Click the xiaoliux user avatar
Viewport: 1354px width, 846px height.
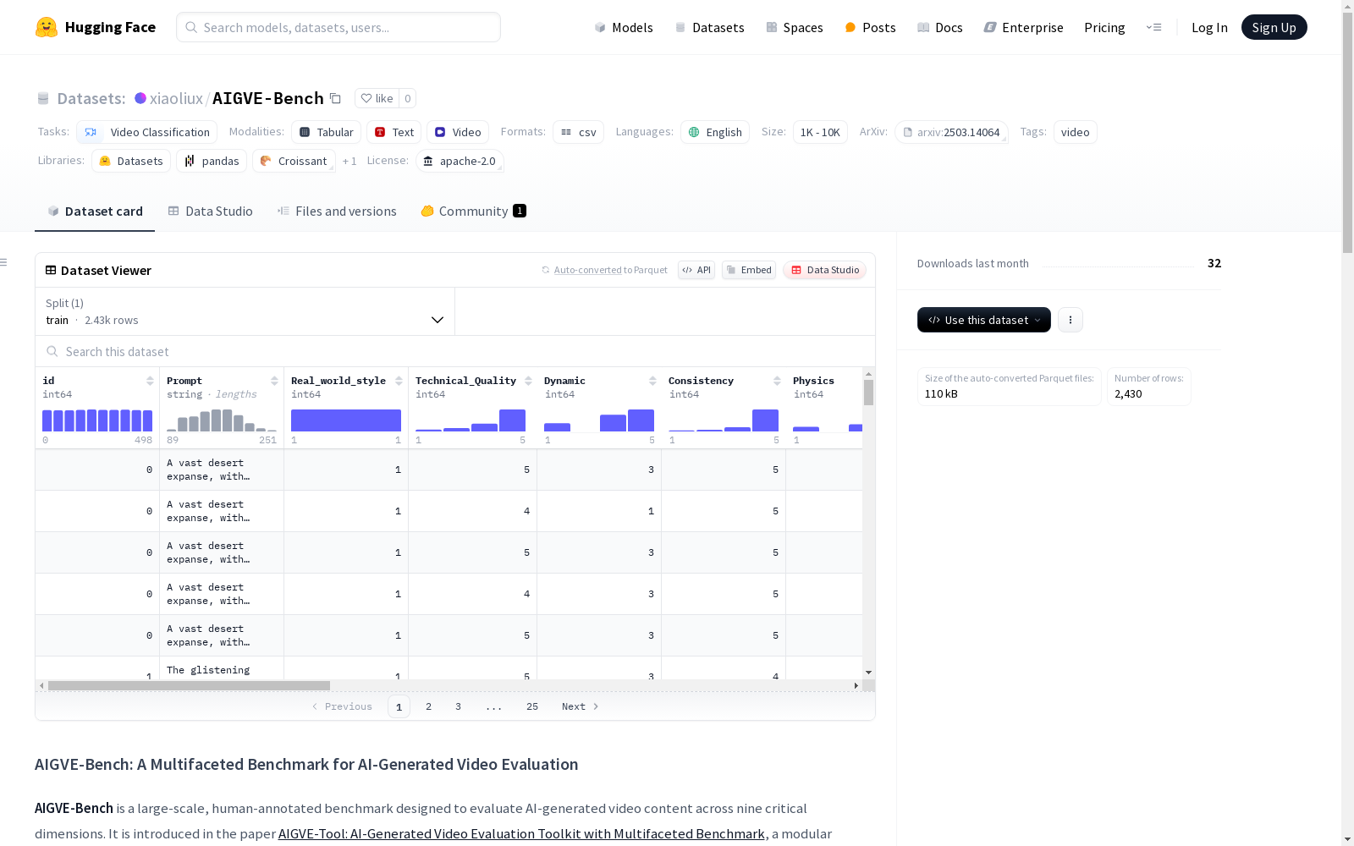tap(140, 98)
